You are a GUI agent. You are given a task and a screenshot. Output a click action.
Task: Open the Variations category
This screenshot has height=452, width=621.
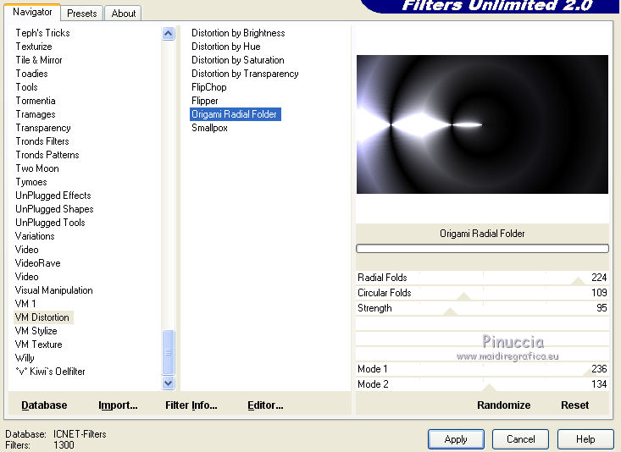point(35,236)
